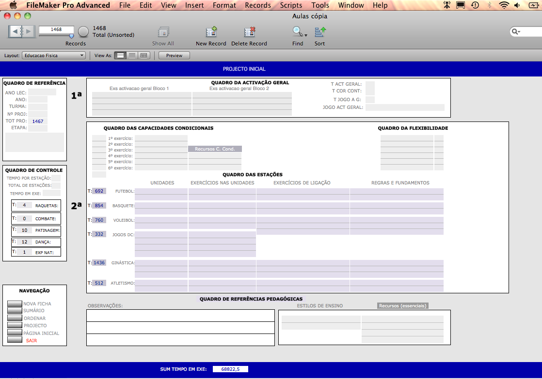Switch to Table view mode
The width and height of the screenshot is (542, 379).
click(143, 56)
